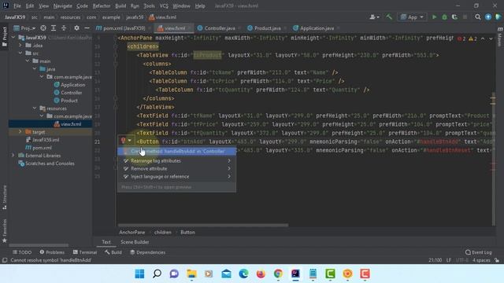The image size is (504, 283).
Task: Hide the Project panel with minus icon
Action: click(x=87, y=28)
